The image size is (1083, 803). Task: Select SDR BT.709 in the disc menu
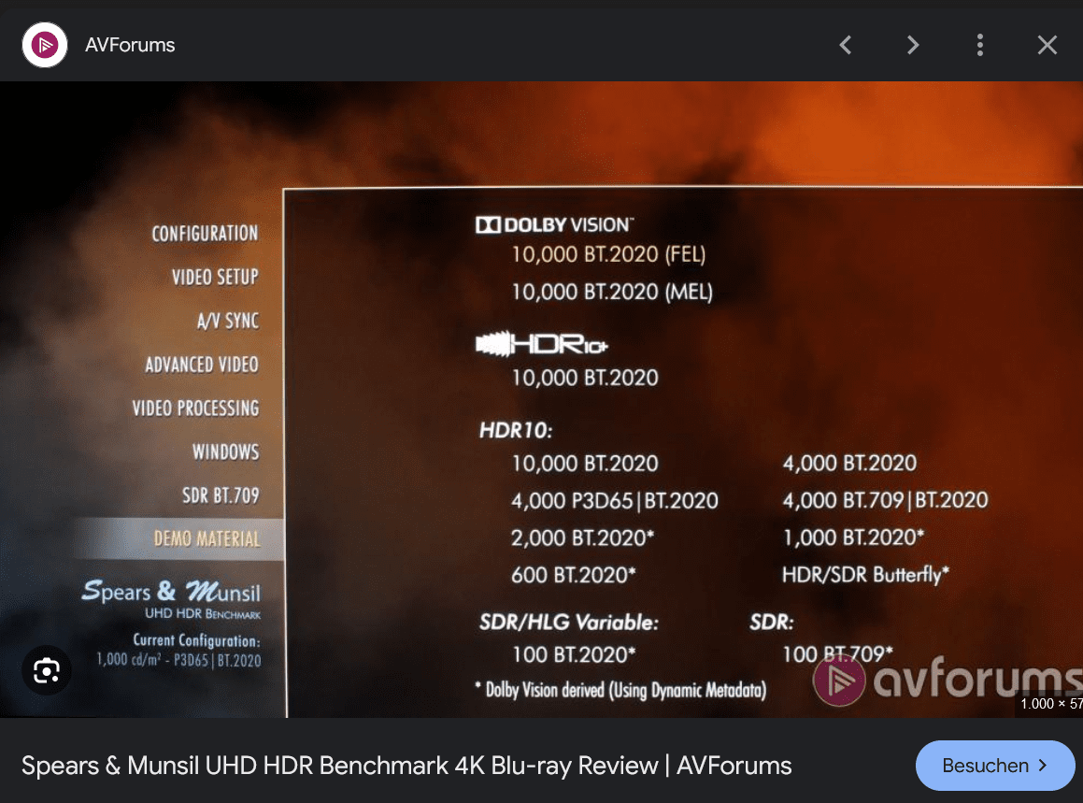221,495
